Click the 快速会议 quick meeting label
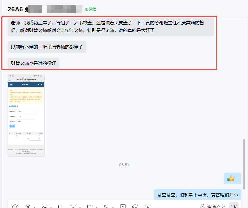248x208 pixels. point(216,207)
